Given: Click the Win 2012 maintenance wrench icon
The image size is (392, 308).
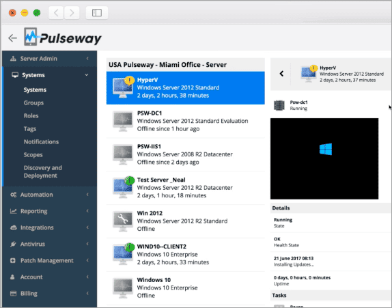Looking at the screenshot, I should tap(122, 221).
